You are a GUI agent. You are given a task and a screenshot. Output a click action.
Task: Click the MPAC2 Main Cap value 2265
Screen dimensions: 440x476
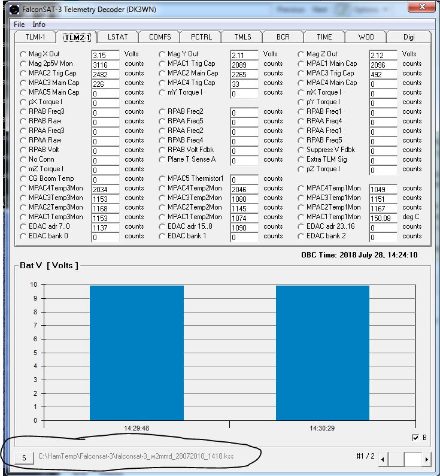coord(244,74)
